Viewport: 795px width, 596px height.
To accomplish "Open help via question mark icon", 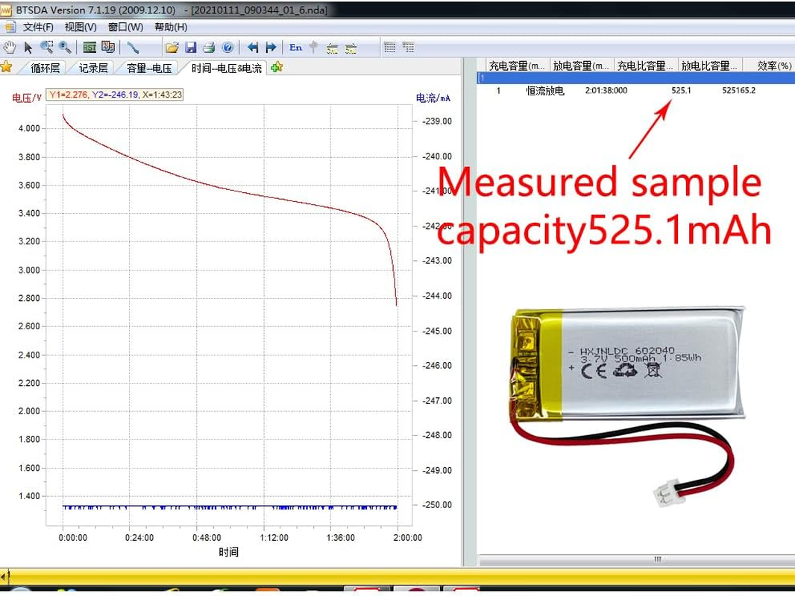I will pyautogui.click(x=227, y=47).
